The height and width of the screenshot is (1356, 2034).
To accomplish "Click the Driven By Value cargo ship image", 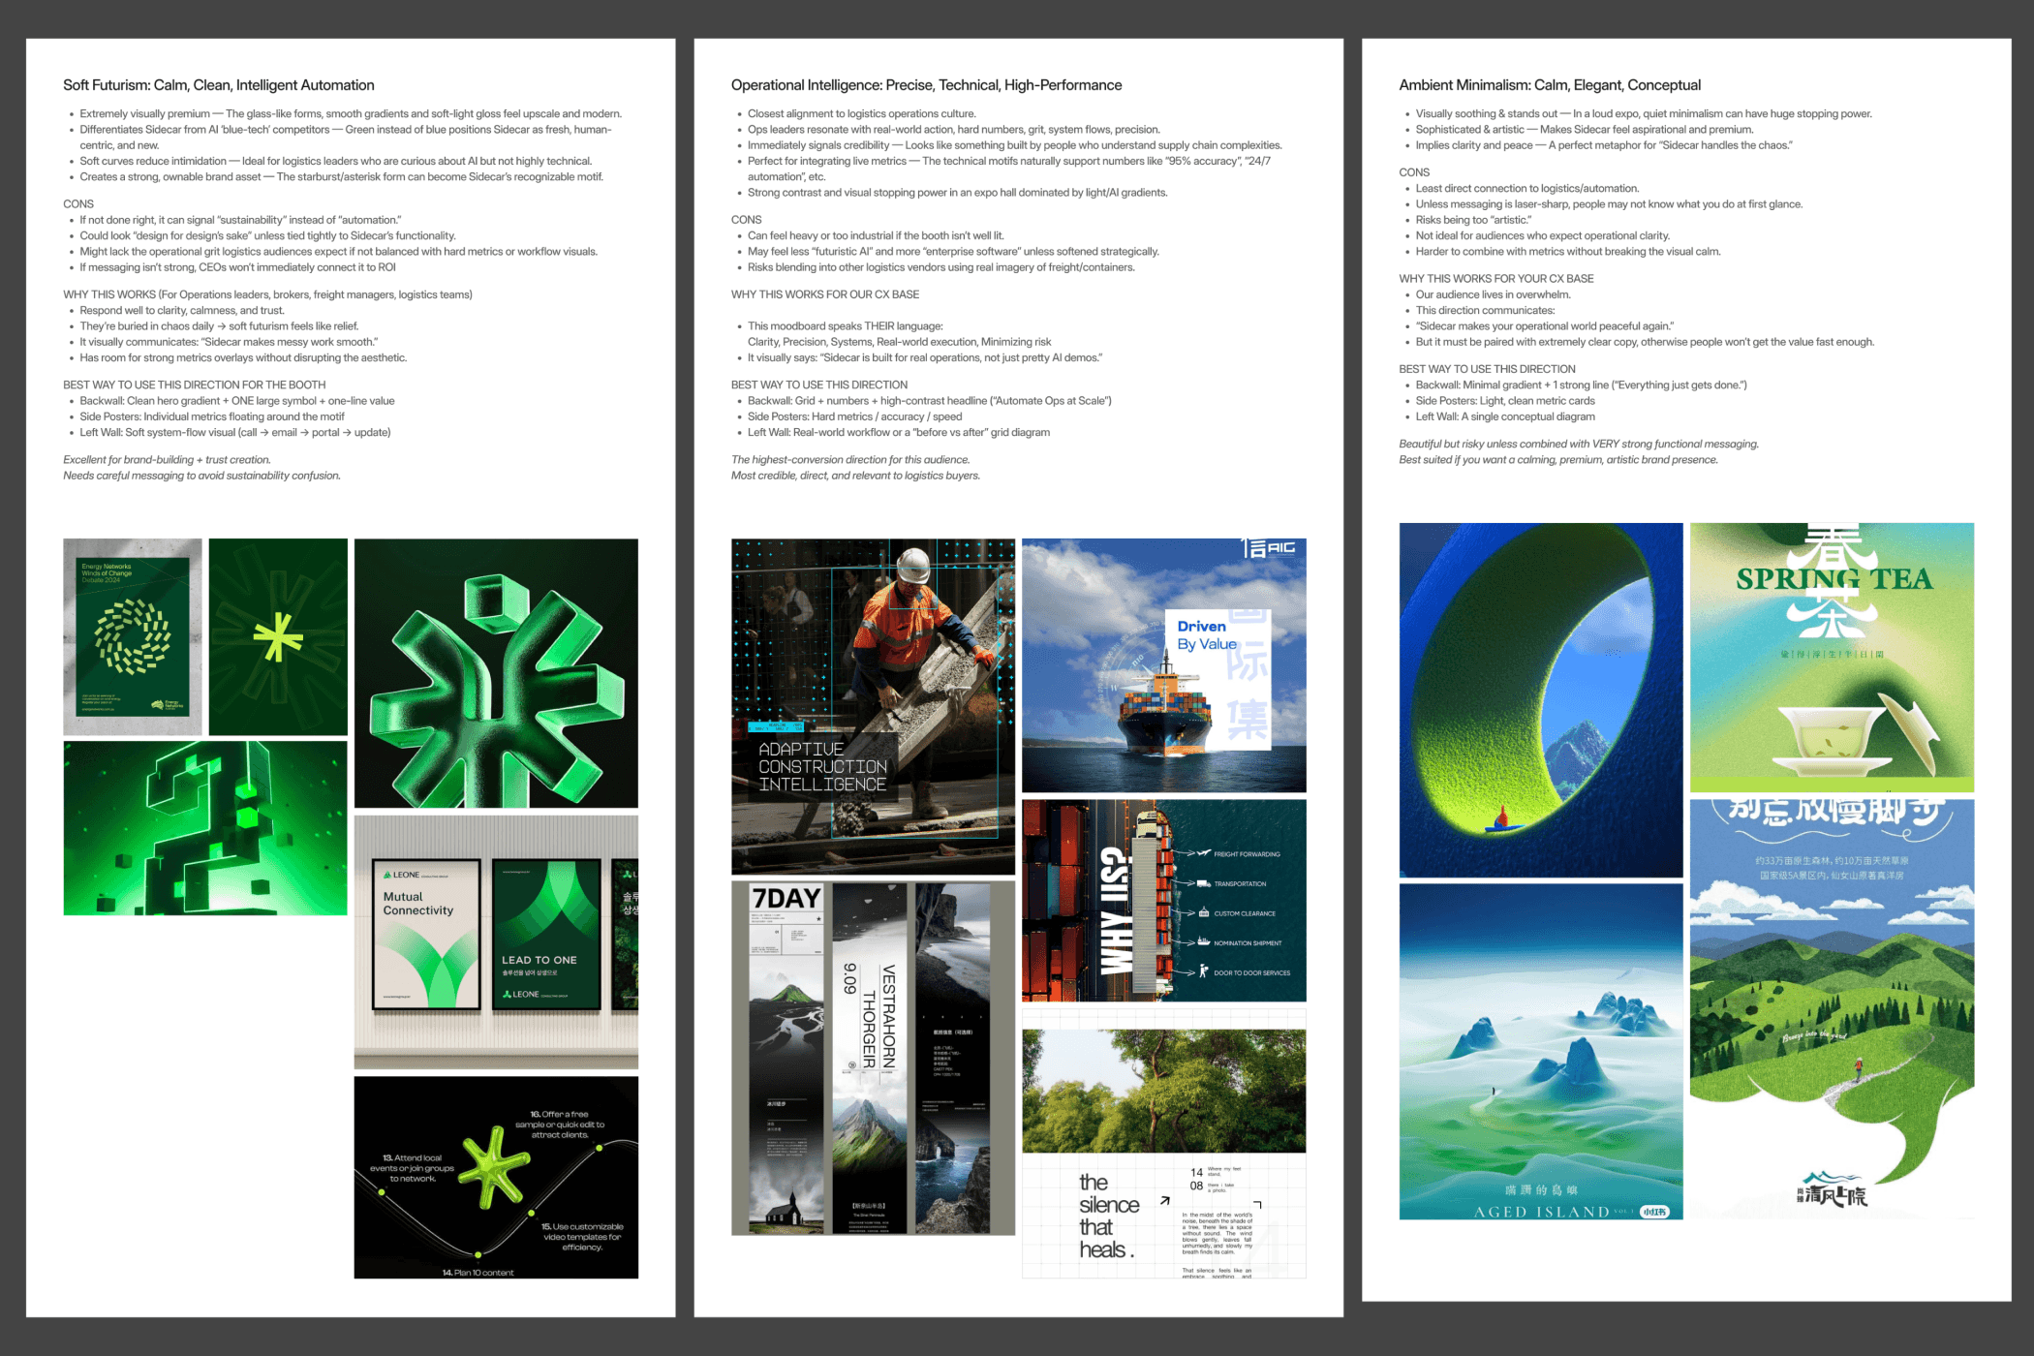I will tap(1163, 665).
